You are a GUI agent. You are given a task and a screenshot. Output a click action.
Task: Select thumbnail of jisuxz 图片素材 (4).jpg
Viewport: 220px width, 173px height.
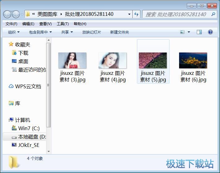tap(113, 61)
